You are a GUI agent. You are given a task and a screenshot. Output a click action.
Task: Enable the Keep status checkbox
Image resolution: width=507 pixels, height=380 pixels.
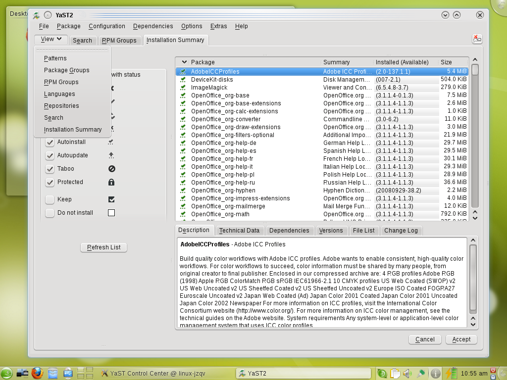coord(50,199)
